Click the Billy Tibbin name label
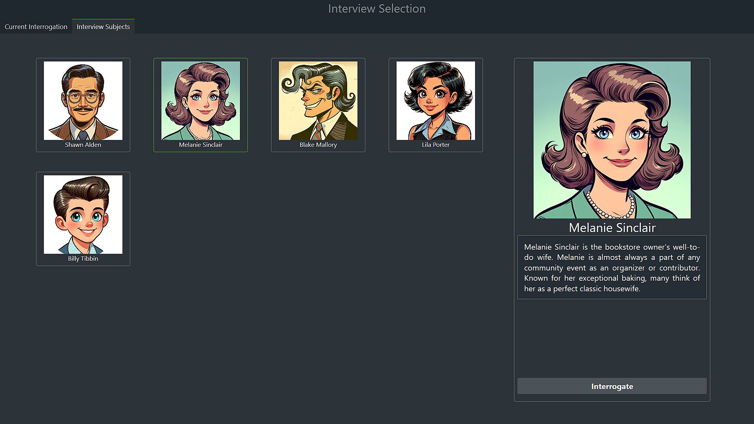This screenshot has height=424, width=754. 83,259
